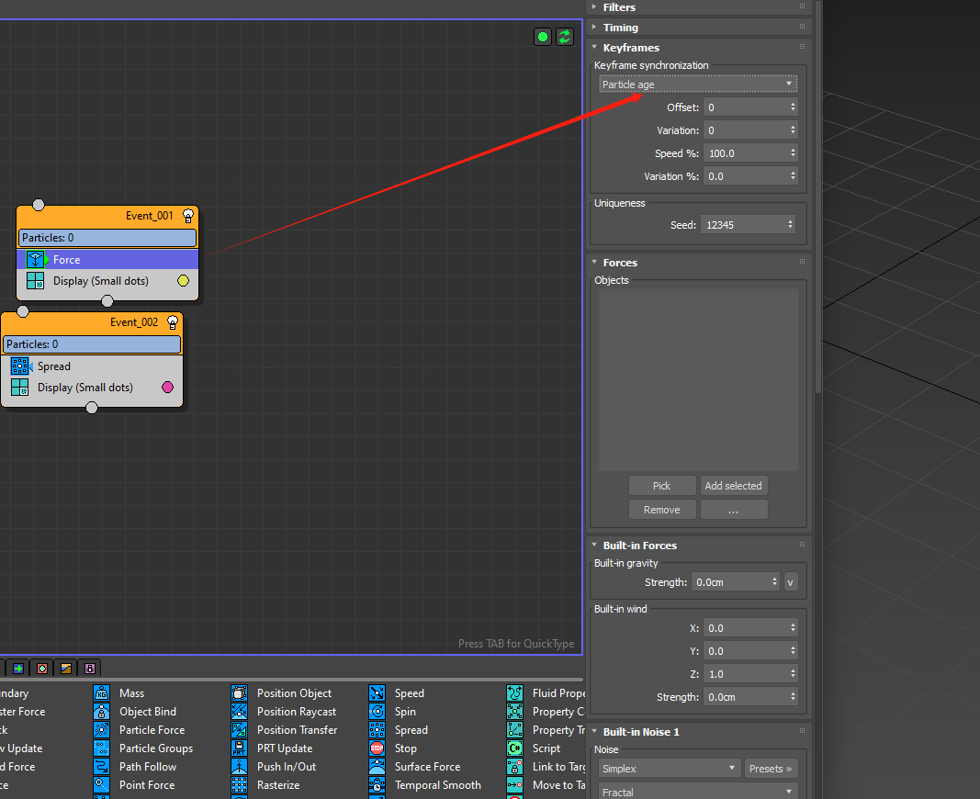The height and width of the screenshot is (799, 980).
Task: Click the yellow display color swatch in Event_001
Action: point(183,281)
